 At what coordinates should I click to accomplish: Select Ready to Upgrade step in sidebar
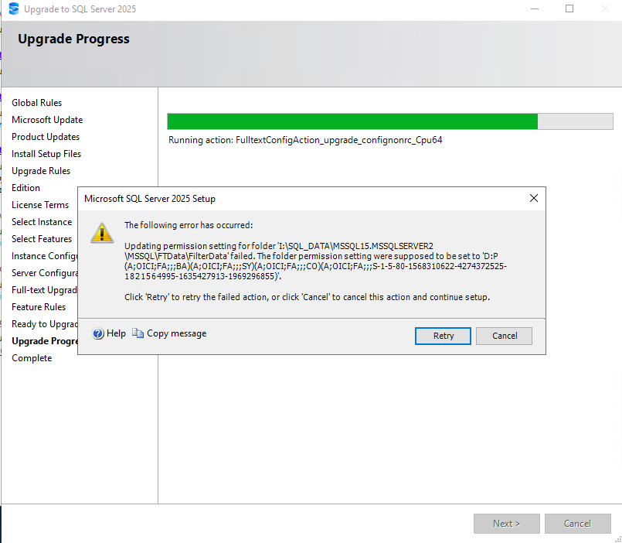pos(45,324)
